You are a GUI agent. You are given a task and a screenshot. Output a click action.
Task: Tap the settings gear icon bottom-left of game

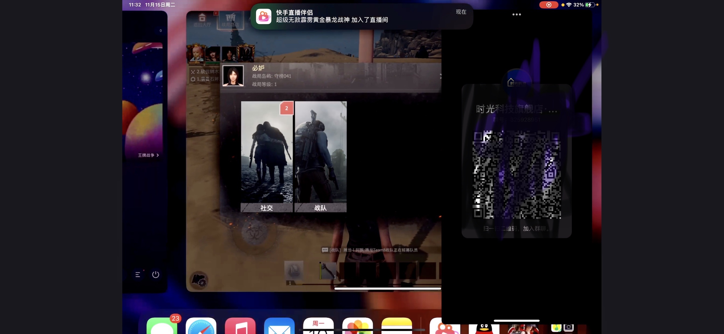[x=199, y=280]
